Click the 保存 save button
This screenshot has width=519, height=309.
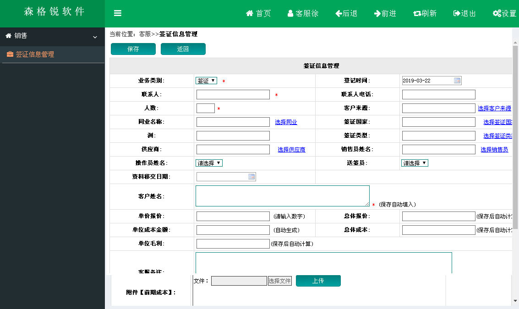pyautogui.click(x=133, y=49)
